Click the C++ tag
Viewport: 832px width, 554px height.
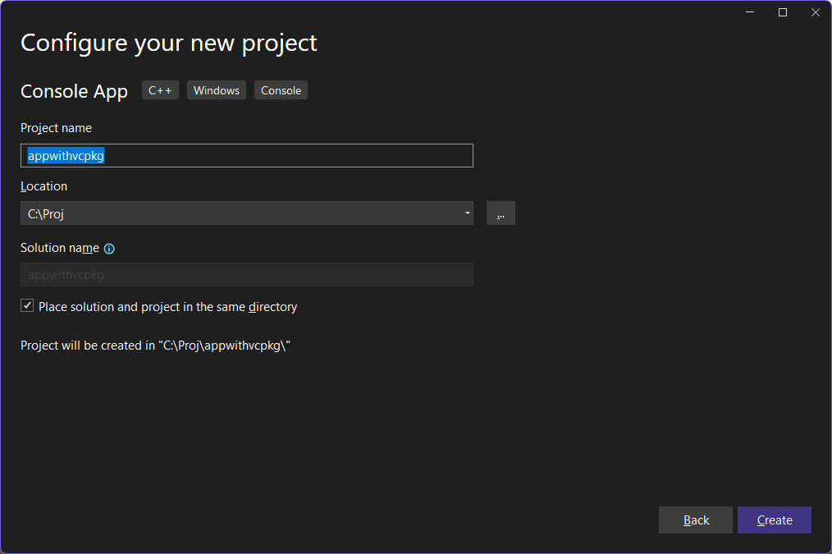click(160, 90)
